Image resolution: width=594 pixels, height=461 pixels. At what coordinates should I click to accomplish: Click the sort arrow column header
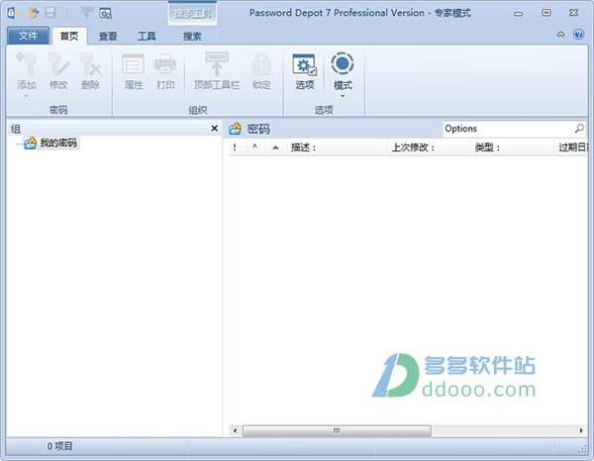275,147
